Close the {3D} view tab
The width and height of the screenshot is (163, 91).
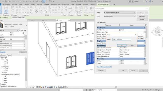tap(69, 20)
